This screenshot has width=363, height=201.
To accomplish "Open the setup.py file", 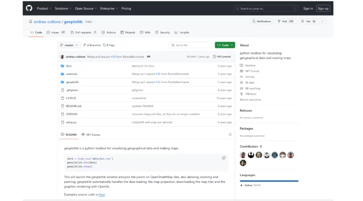I will pyautogui.click(x=71, y=122).
